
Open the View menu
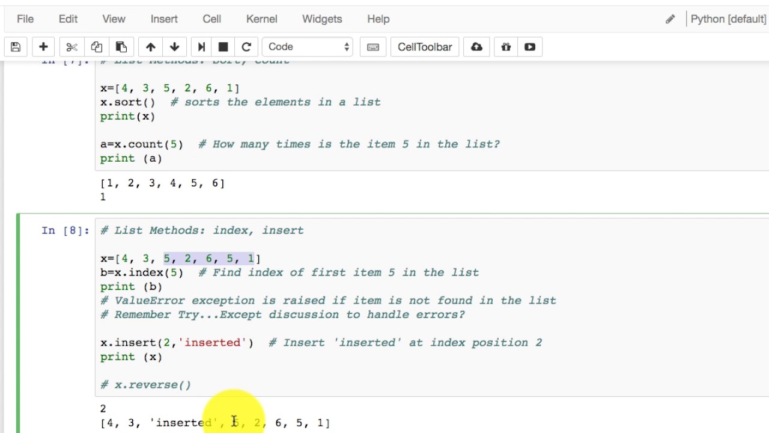click(x=114, y=19)
